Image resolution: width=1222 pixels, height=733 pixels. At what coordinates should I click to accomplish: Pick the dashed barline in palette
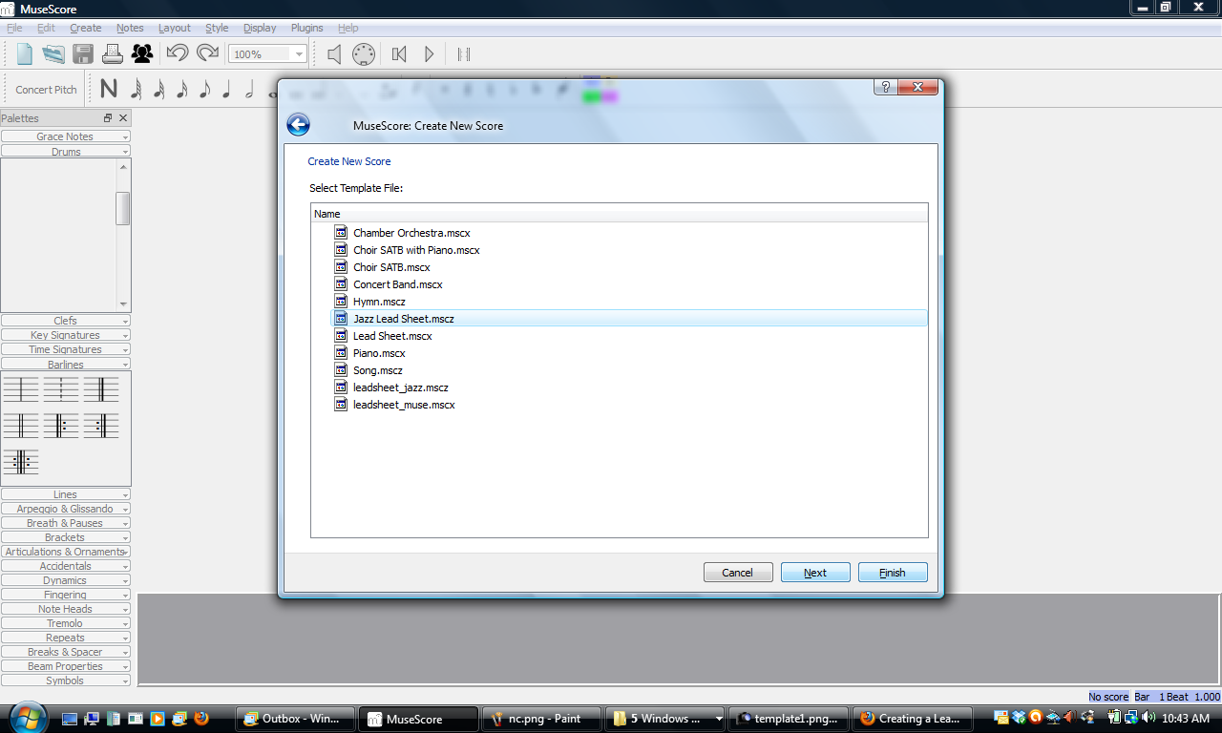pos(61,389)
